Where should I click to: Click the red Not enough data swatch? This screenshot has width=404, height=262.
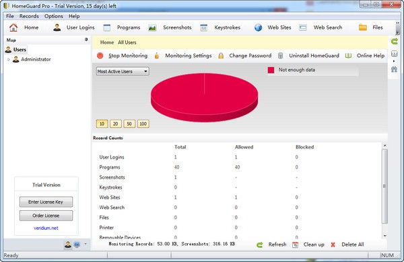click(271, 70)
